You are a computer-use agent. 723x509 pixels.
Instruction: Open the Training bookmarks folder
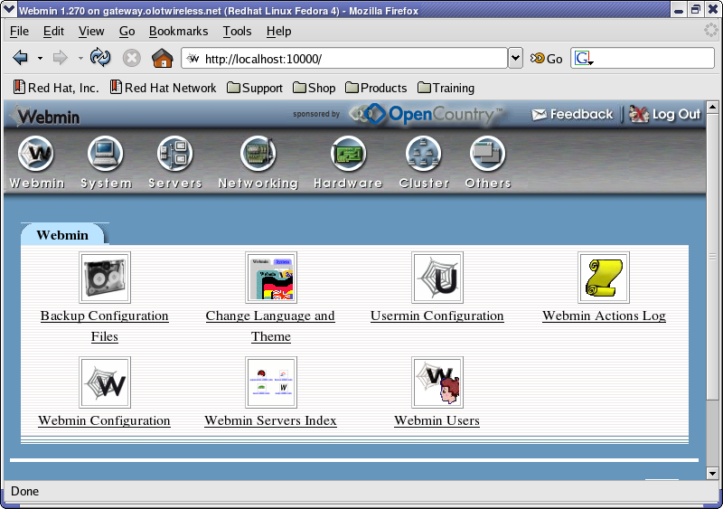pos(446,88)
